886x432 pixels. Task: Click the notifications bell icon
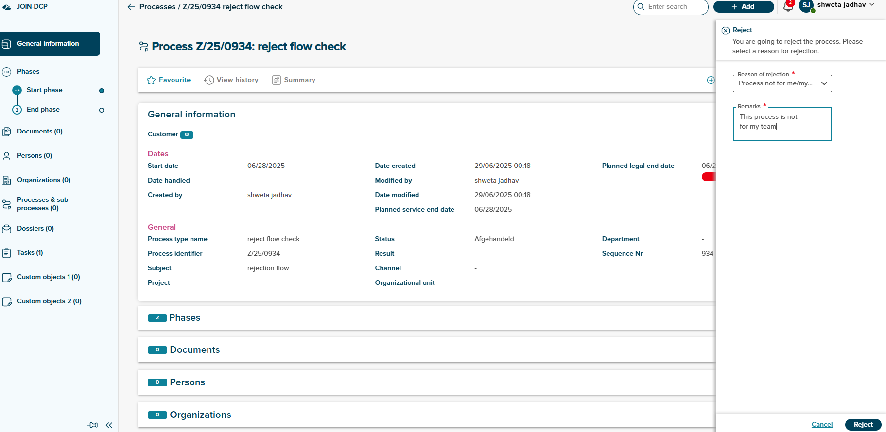pos(788,7)
